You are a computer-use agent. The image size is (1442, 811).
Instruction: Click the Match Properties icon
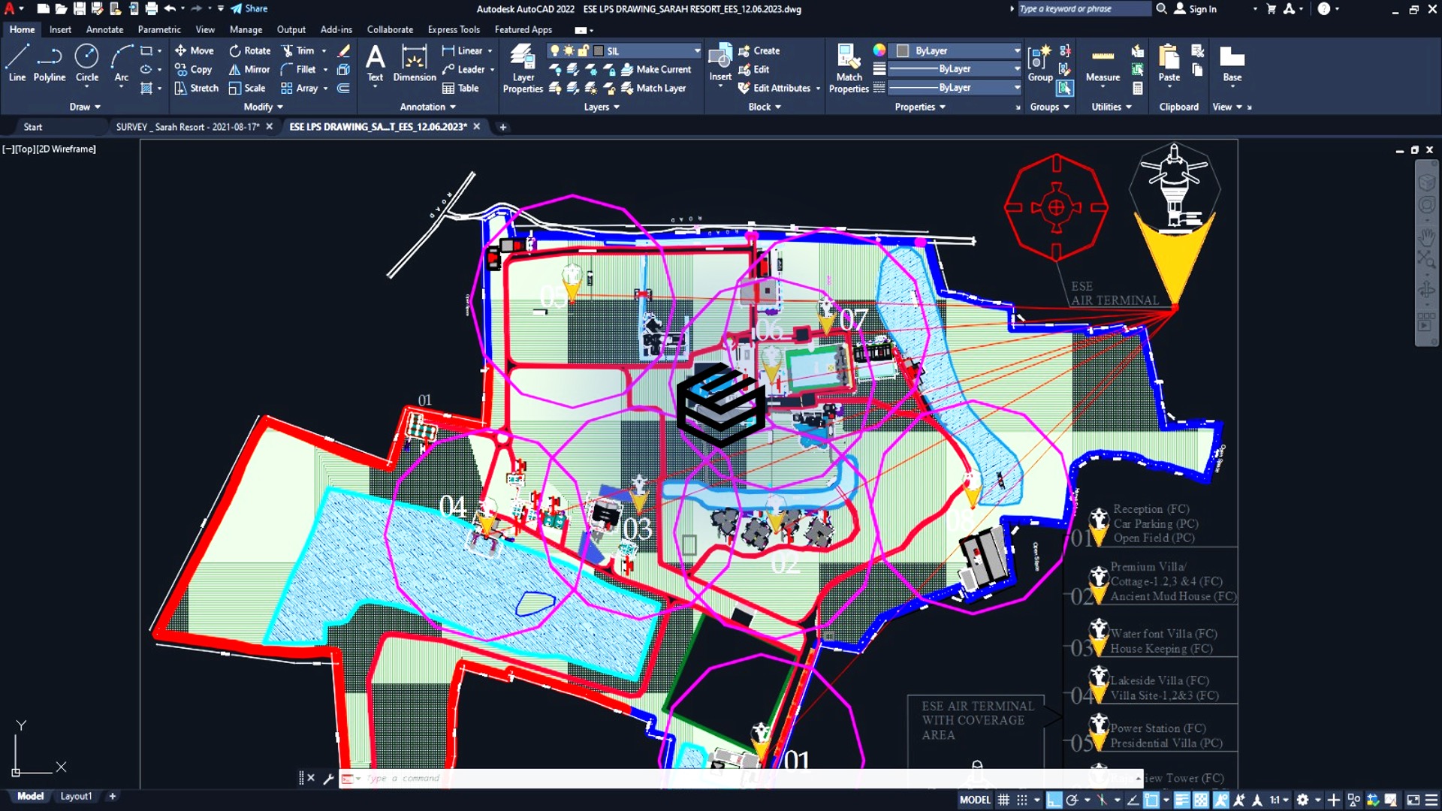[849, 68]
